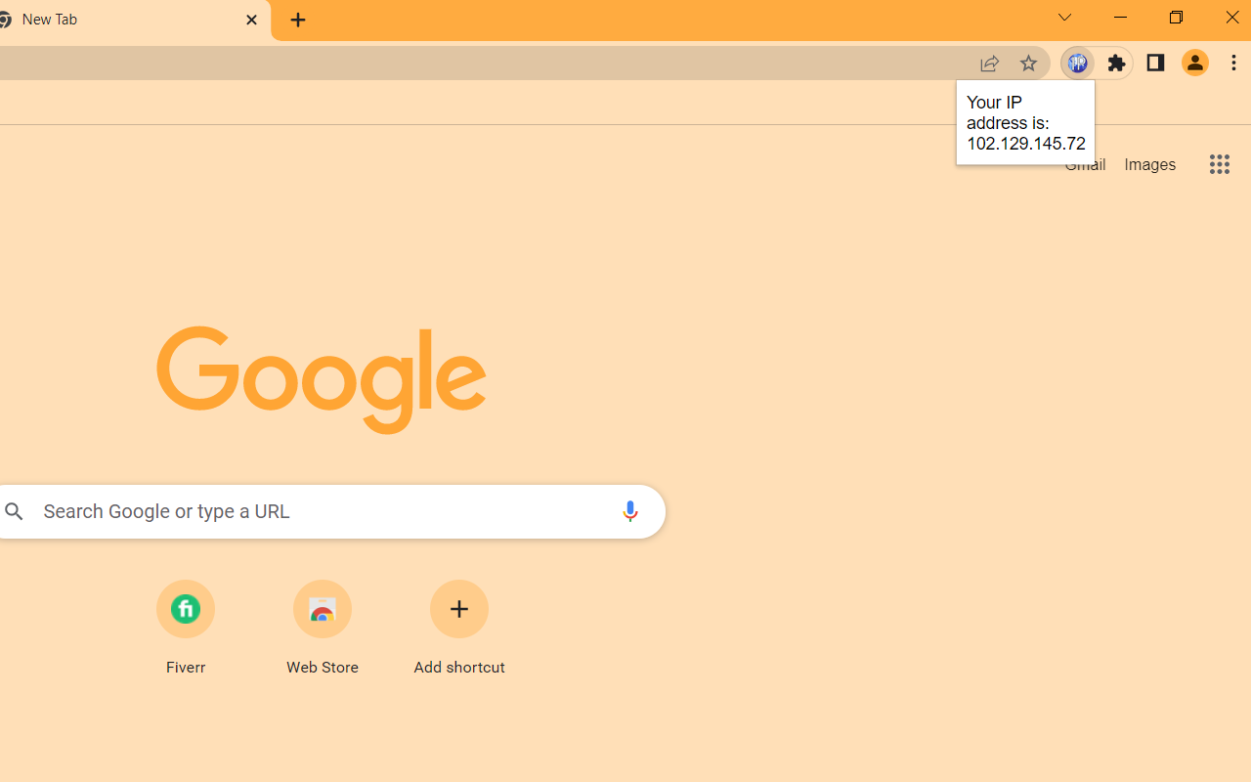Screen dimensions: 1251x782
Task: Start voice search with the microphone
Action: [629, 510]
